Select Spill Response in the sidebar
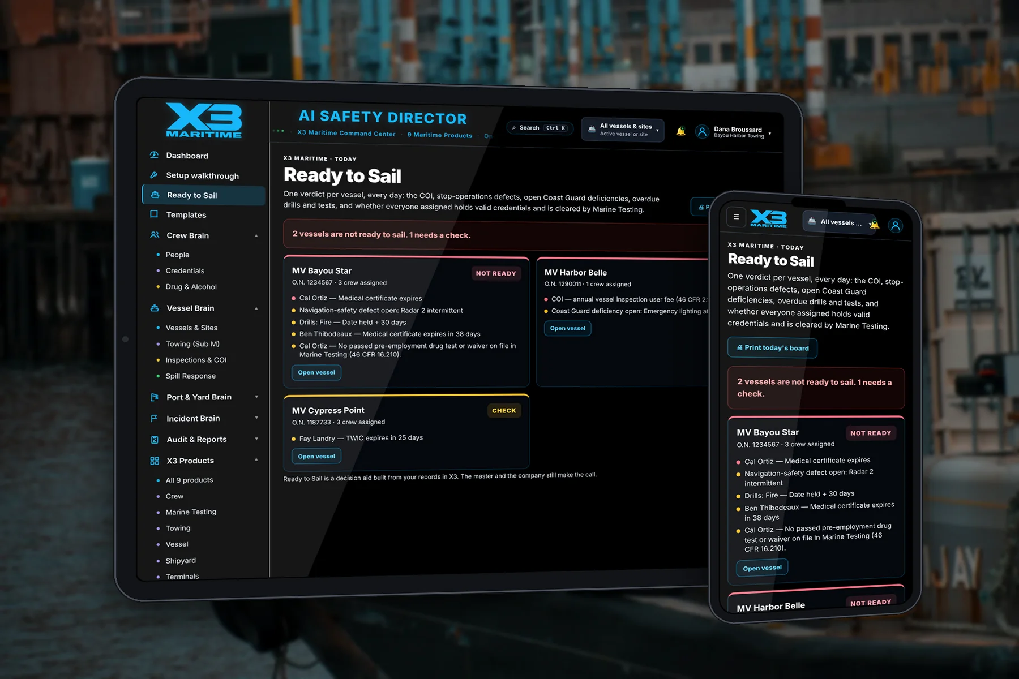This screenshot has height=679, width=1019. (190, 376)
